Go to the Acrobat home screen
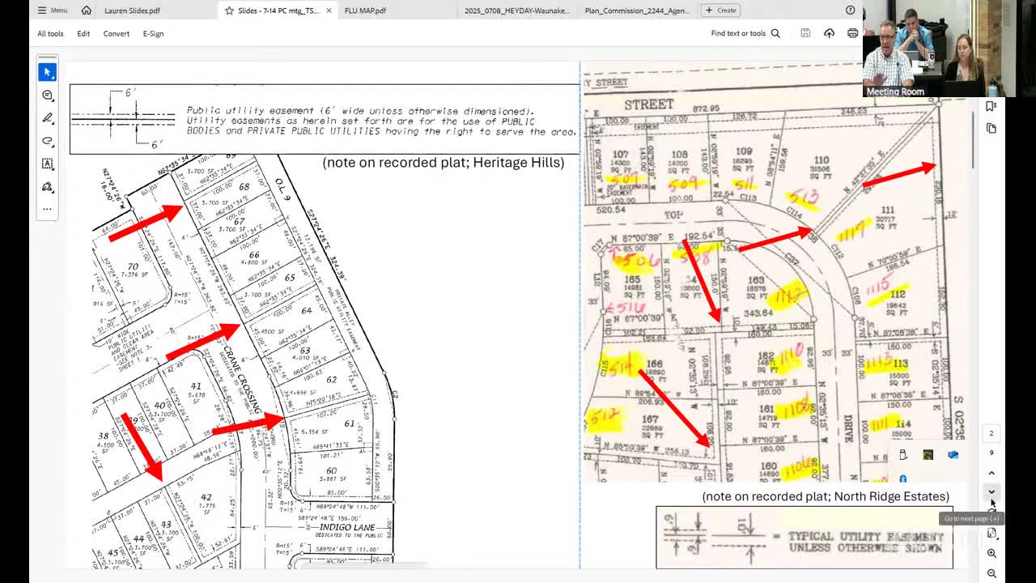 point(87,11)
